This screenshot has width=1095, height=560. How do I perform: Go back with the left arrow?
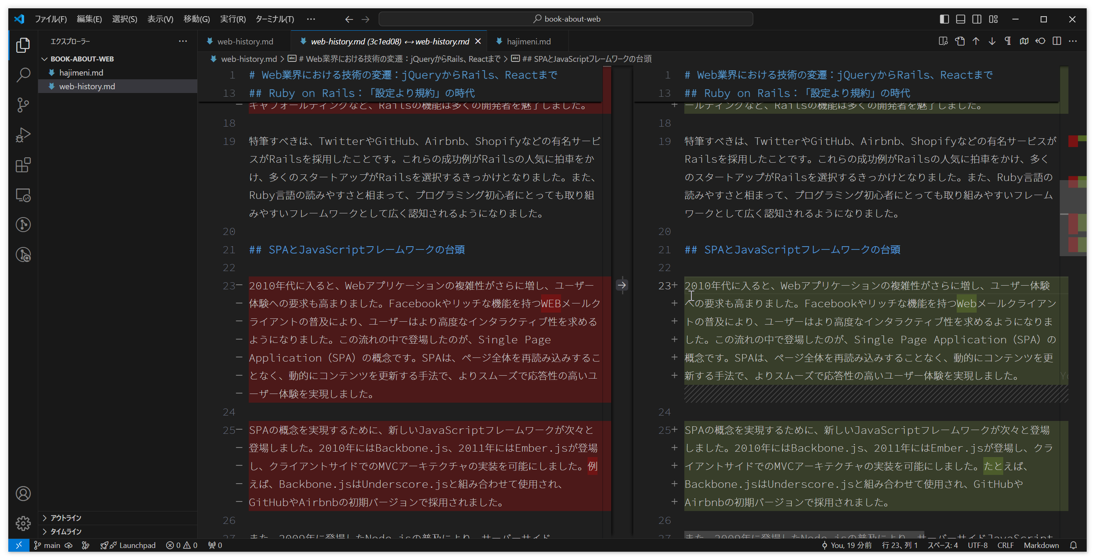coord(349,19)
